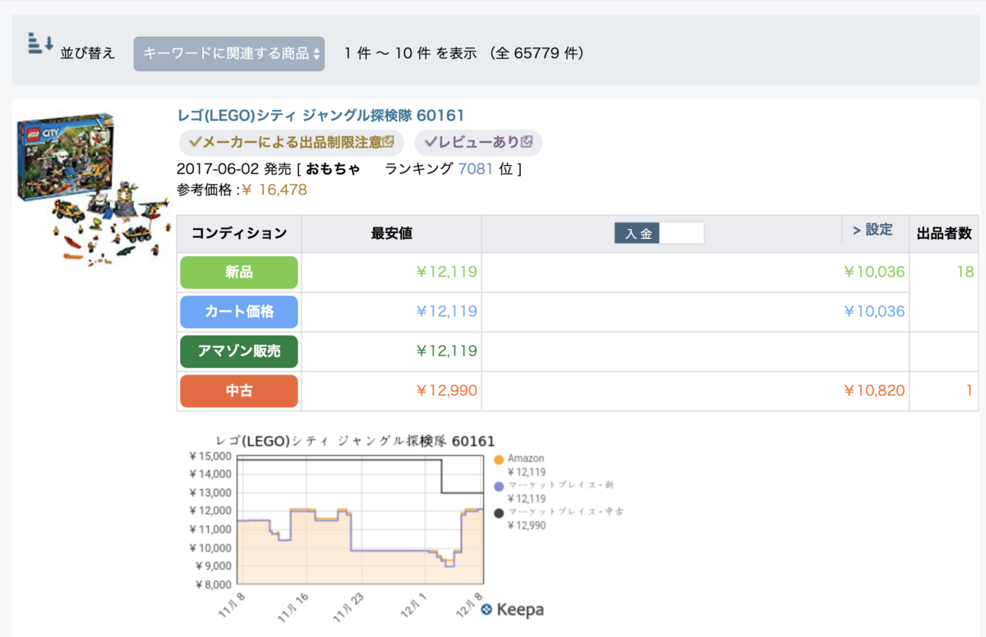Click the orange Amazon legend dot
This screenshot has height=637, width=986.
click(x=499, y=459)
